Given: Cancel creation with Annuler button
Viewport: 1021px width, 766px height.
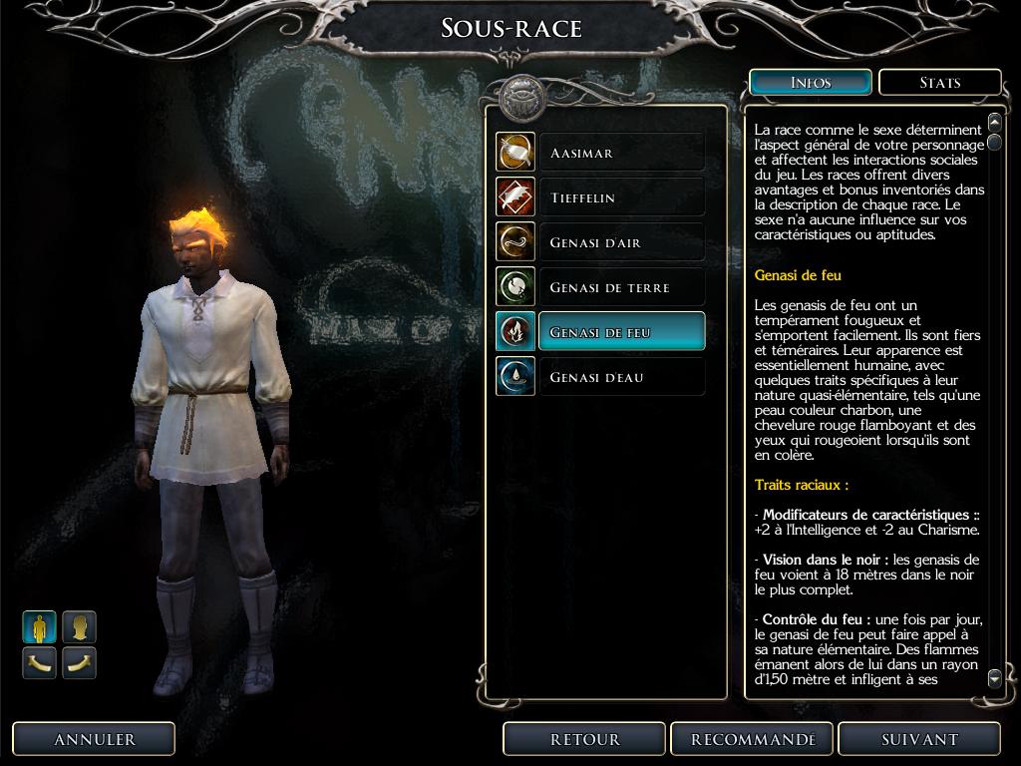Looking at the screenshot, I should pos(94,739).
